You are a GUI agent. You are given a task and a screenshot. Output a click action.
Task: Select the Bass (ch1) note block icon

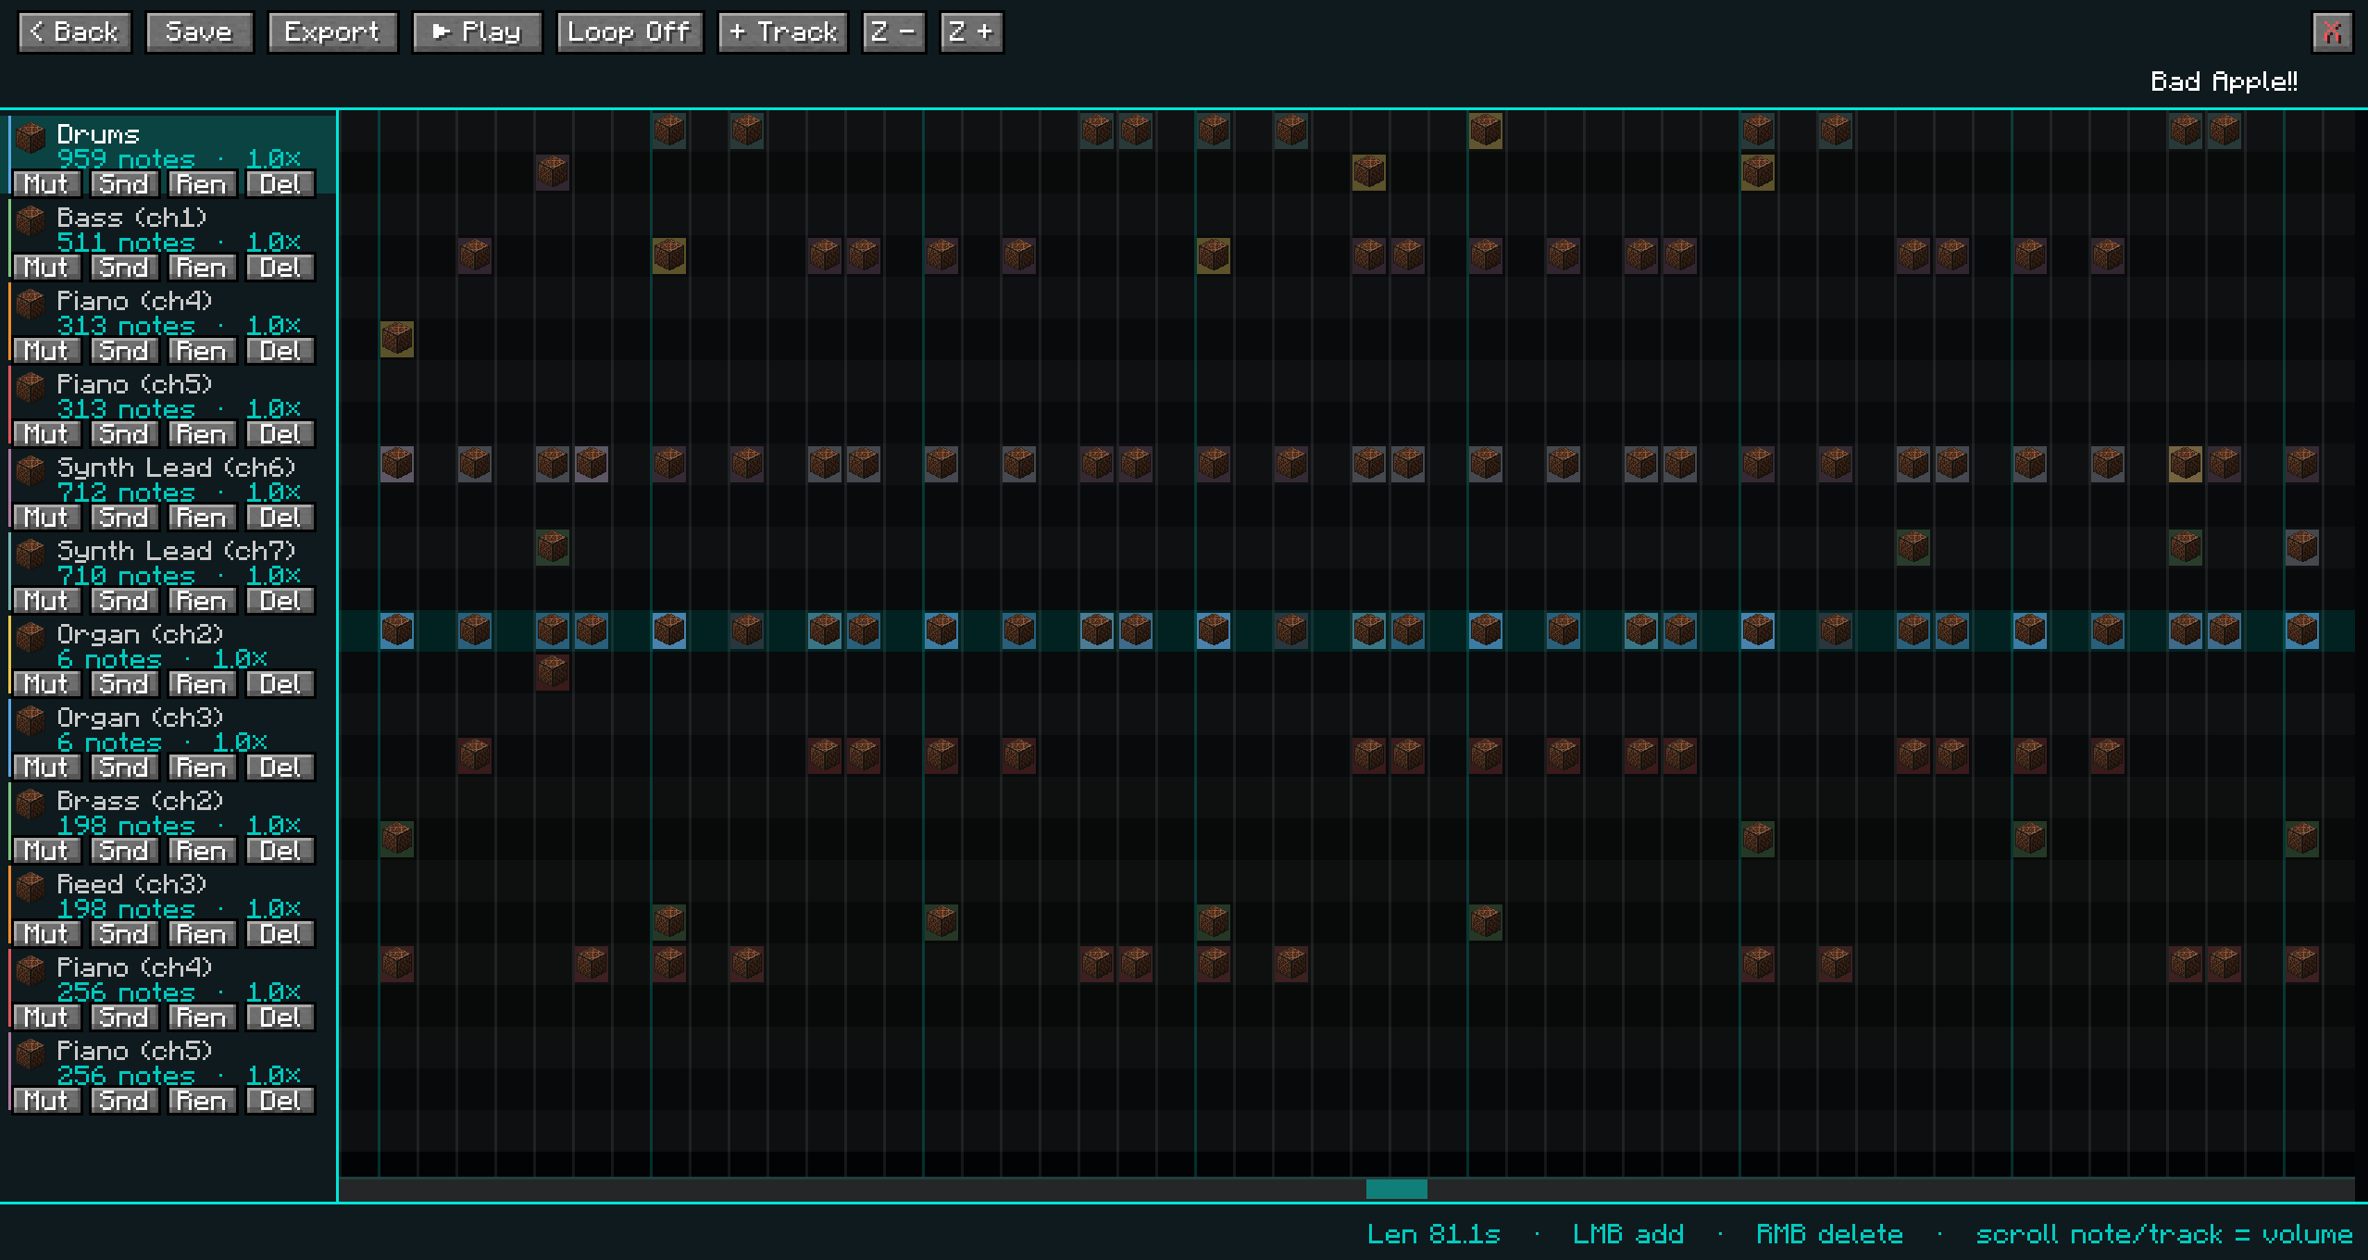point(31,220)
